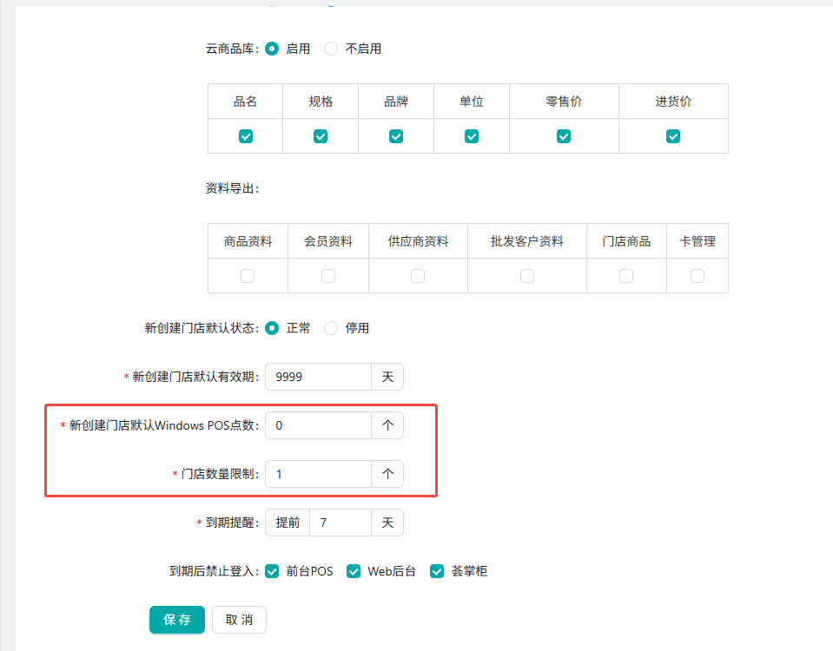The width and height of the screenshot is (833, 651).
Task: Uncheck the 品牌 column checkbox
Action: (396, 136)
